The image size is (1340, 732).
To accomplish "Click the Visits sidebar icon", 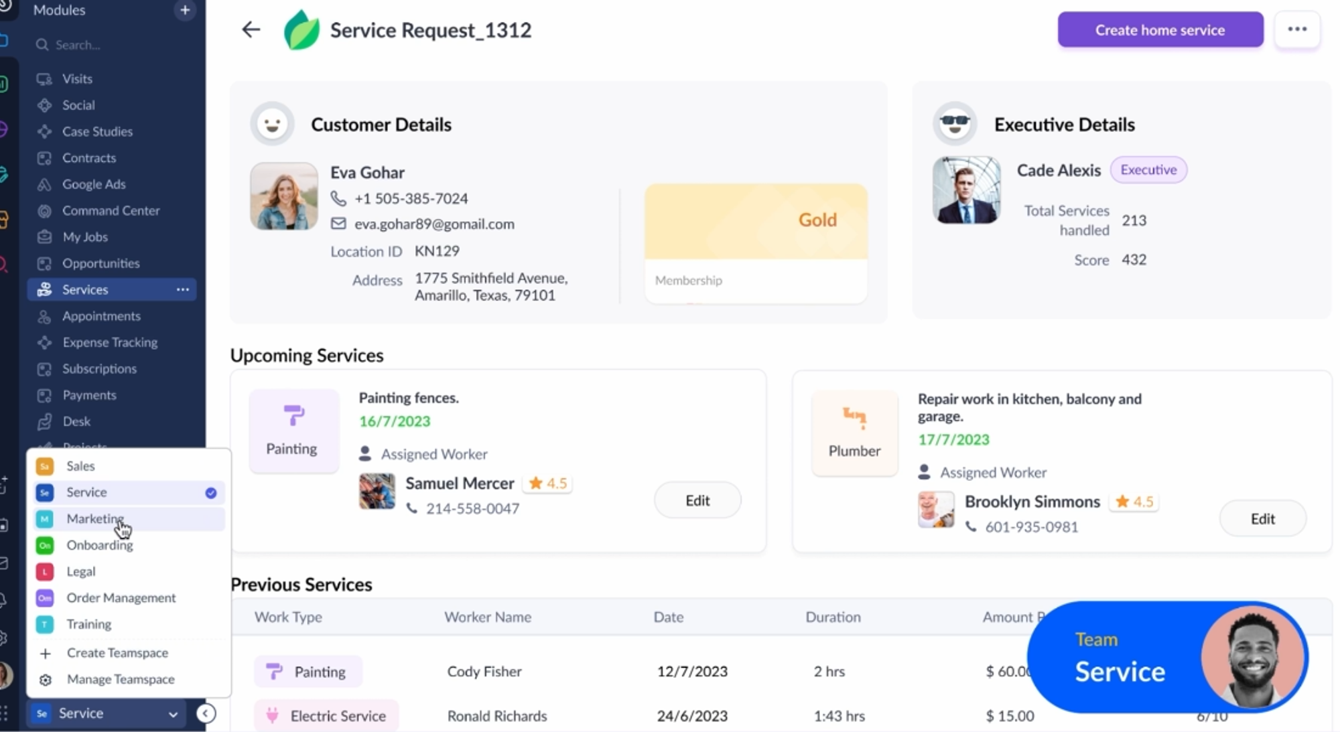I will [x=44, y=79].
